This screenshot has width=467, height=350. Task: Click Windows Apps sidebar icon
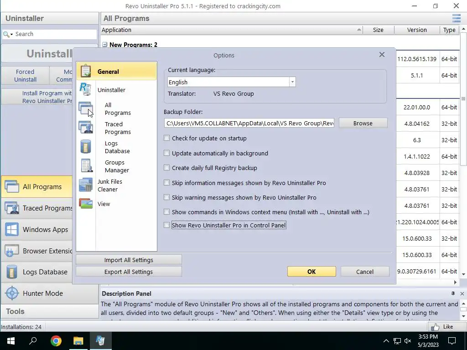click(11, 230)
